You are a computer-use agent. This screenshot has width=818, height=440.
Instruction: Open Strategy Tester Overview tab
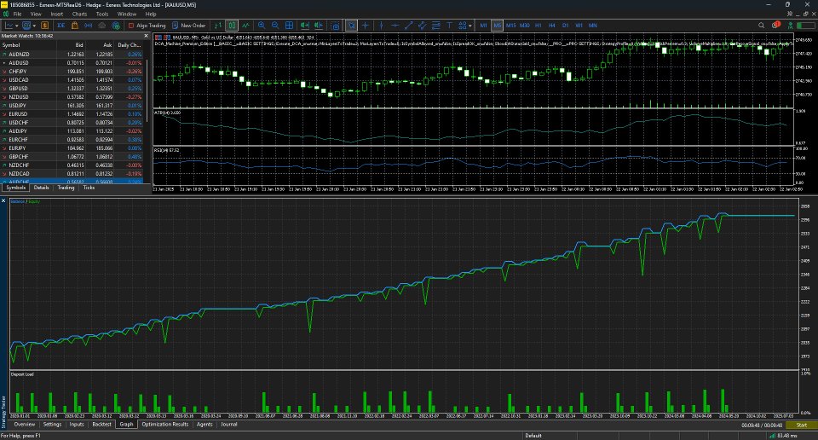click(x=25, y=425)
